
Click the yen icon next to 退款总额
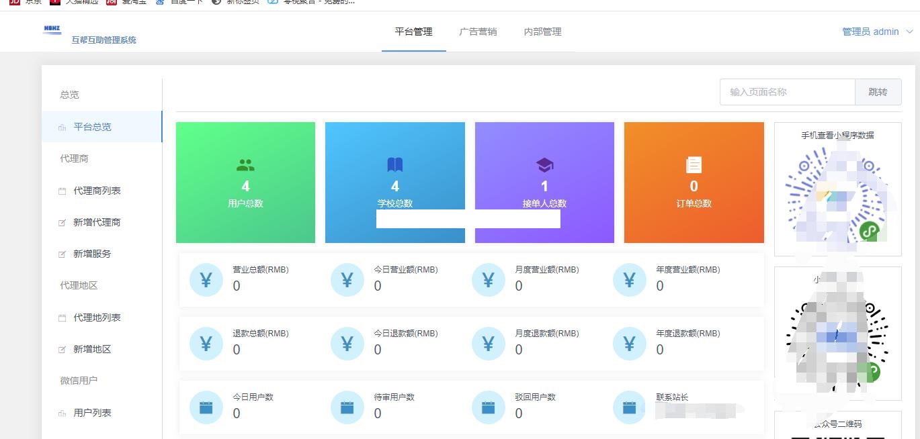pos(206,344)
